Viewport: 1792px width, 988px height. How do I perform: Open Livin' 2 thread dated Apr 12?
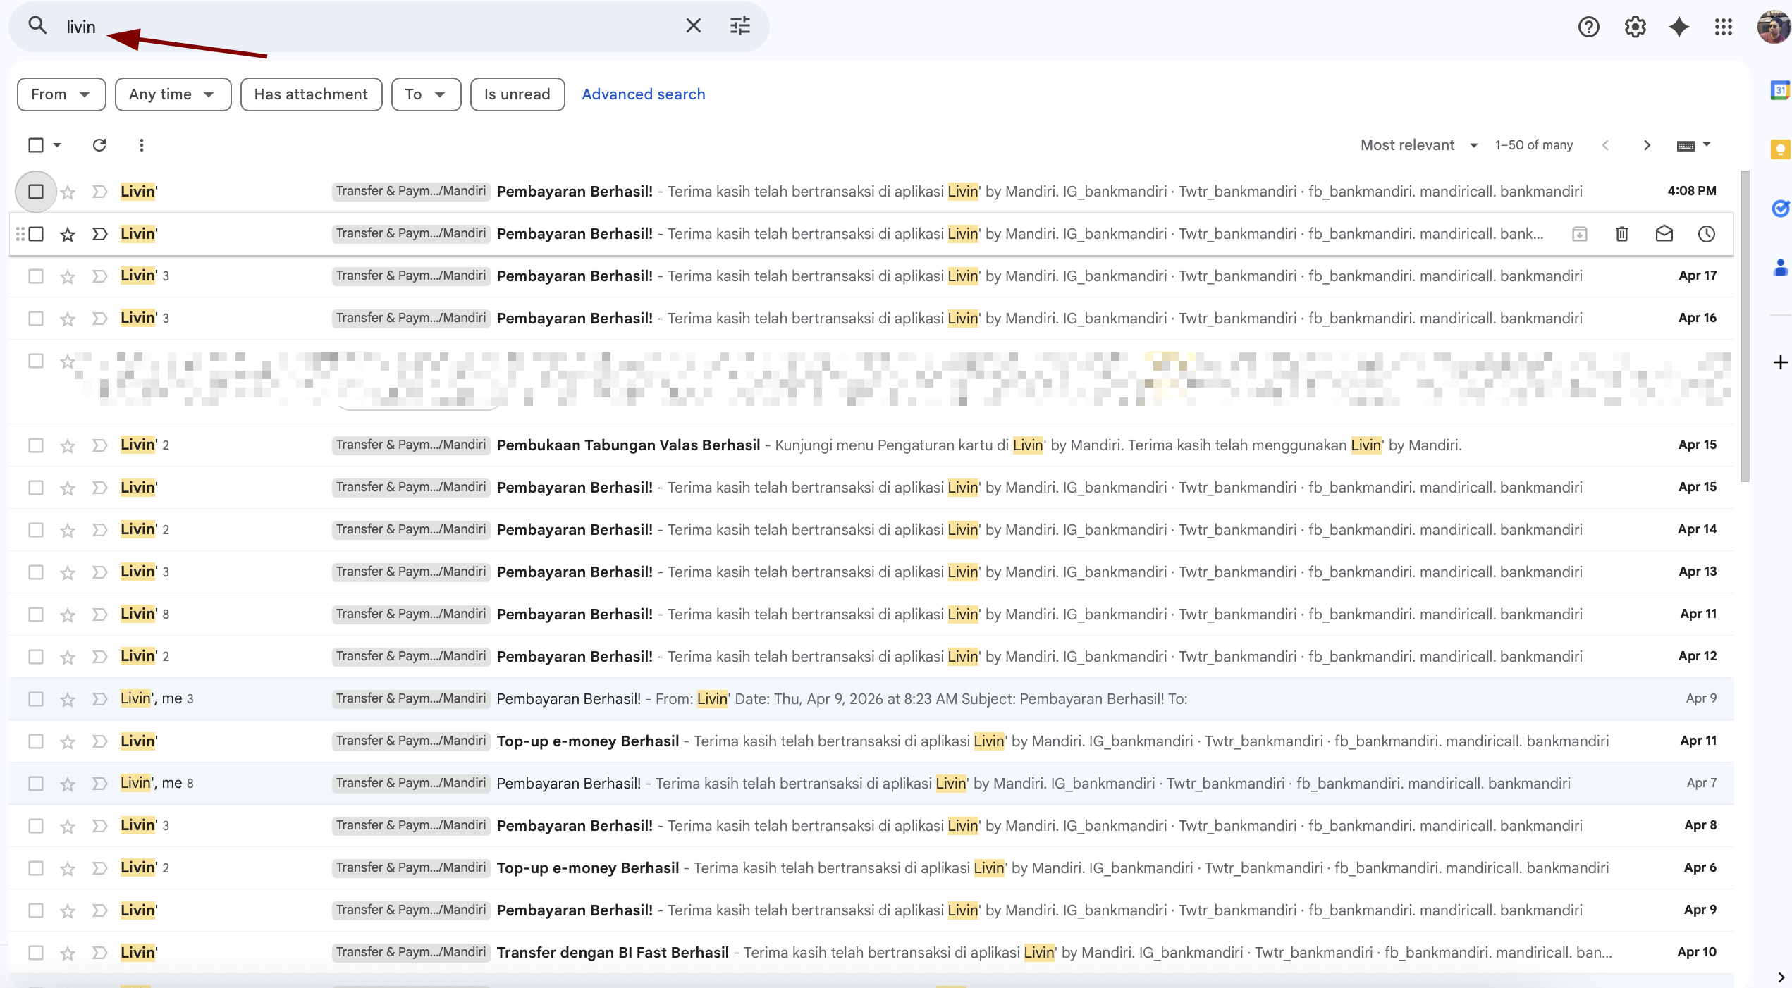tap(871, 657)
